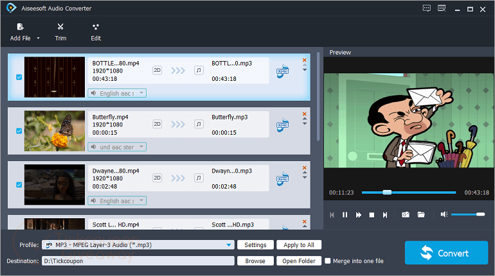The width and height of the screenshot is (495, 276).
Task: Toggle checkbox for Dwayne...80.mp4
Action: point(19,185)
